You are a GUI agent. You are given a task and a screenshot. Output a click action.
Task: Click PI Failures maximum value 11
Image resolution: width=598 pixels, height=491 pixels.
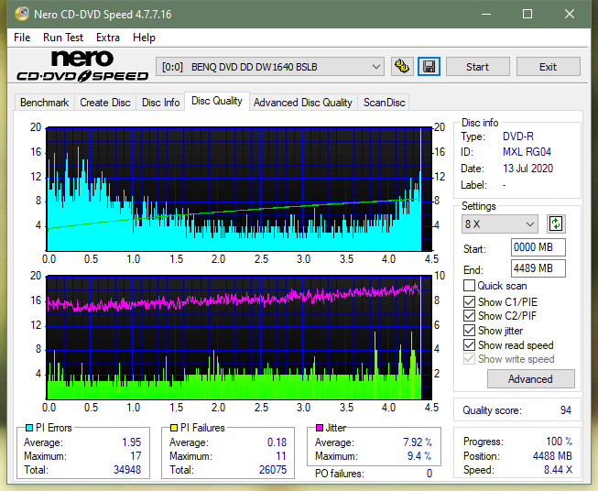click(281, 456)
